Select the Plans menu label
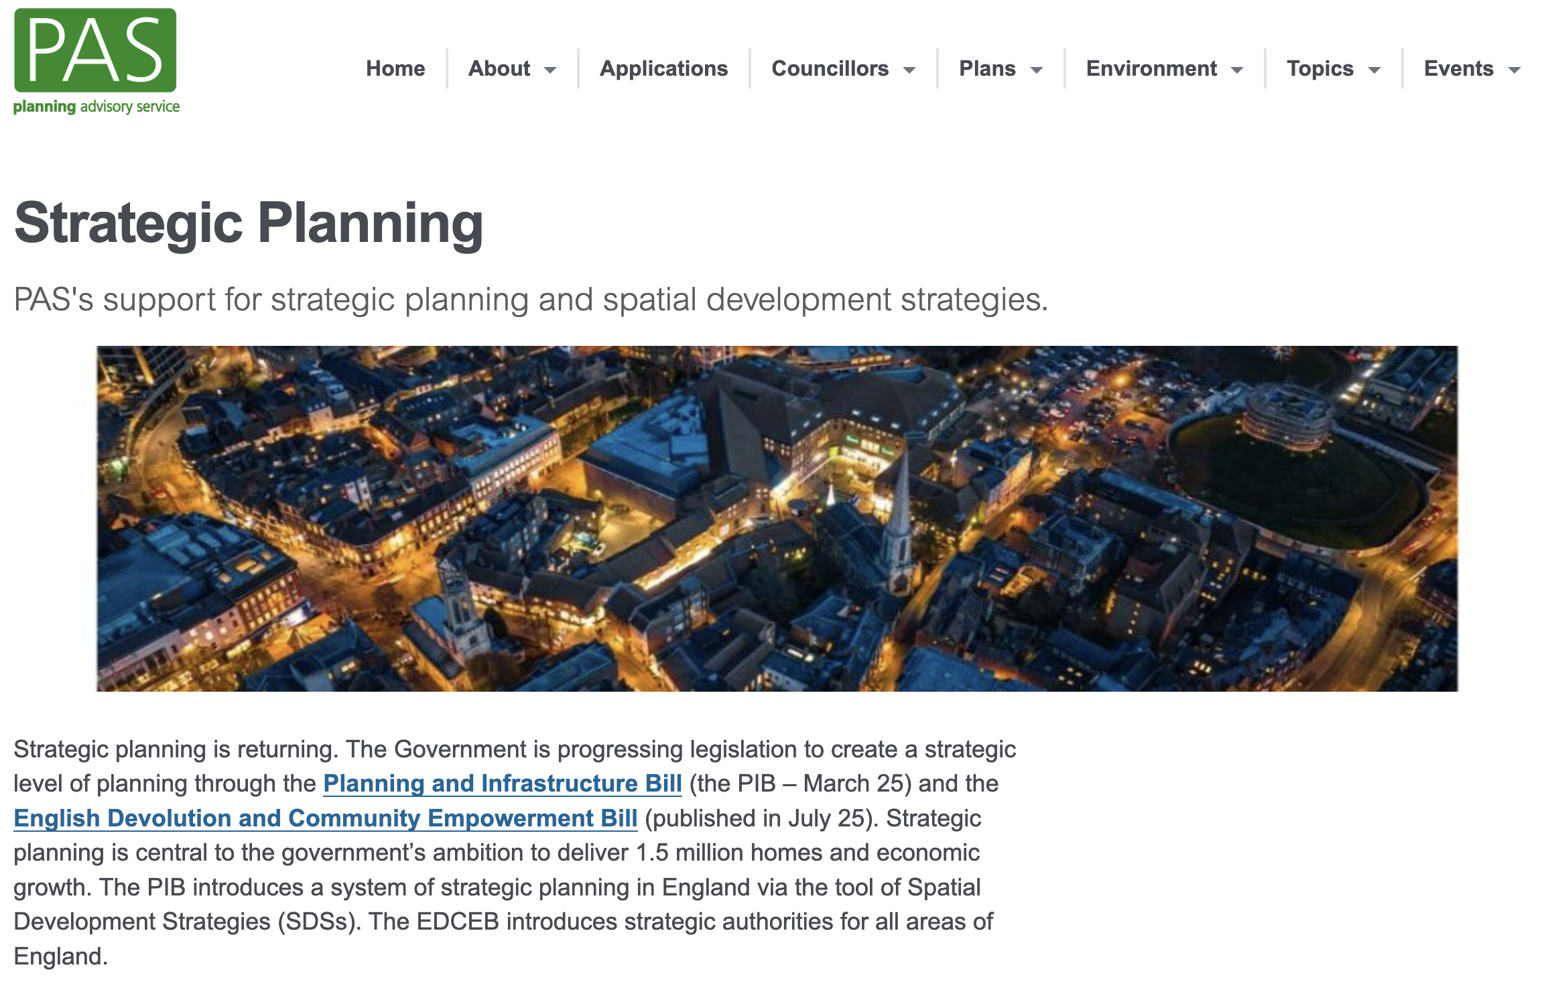This screenshot has height=996, width=1548. (x=987, y=68)
